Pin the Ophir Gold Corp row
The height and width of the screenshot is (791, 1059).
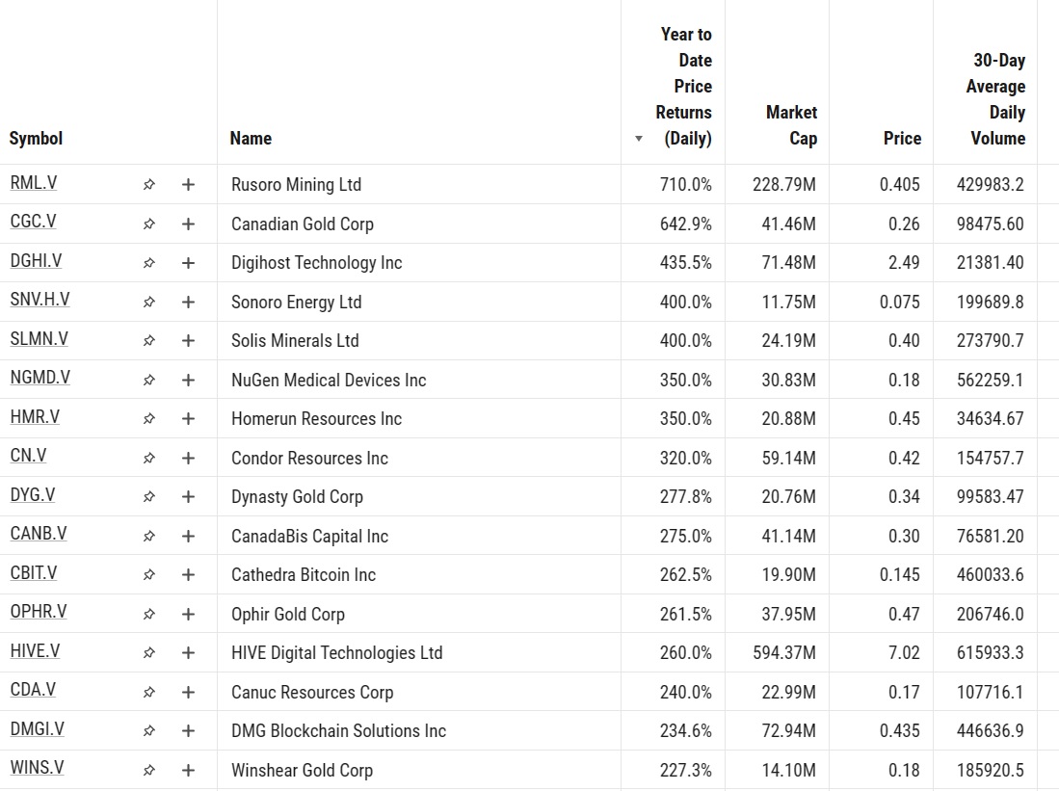point(149,614)
